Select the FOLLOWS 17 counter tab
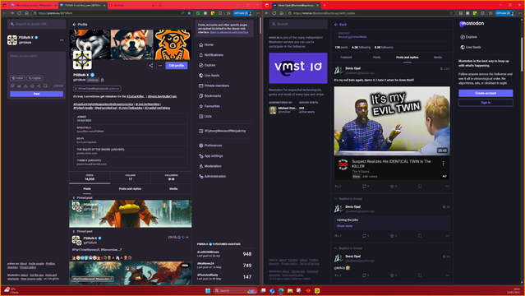 pyautogui.click(x=131, y=178)
